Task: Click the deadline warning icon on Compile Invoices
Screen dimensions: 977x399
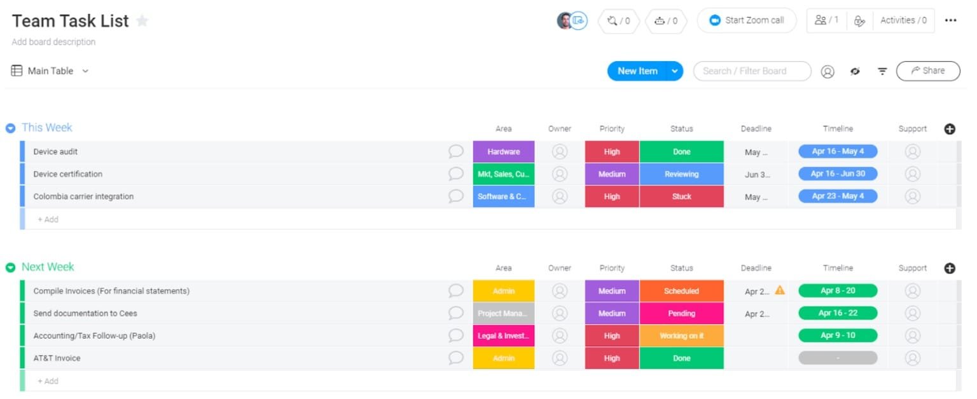Action: (x=780, y=290)
